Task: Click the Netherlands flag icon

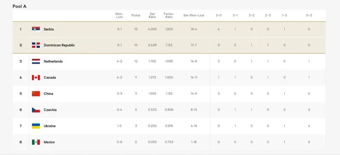Action: (36, 61)
